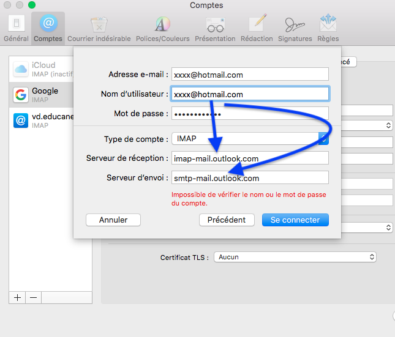
Task: Select the Google IMAP account
Action: tap(41, 95)
